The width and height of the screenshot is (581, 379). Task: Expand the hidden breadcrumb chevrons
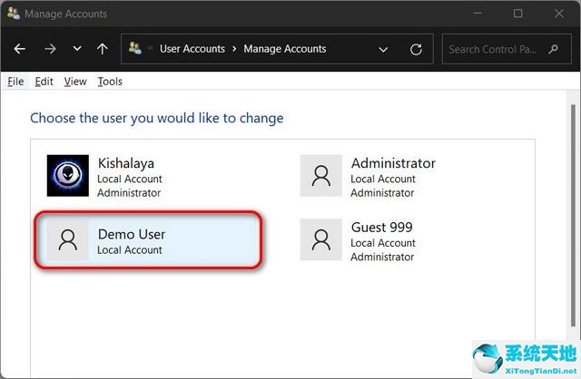151,49
